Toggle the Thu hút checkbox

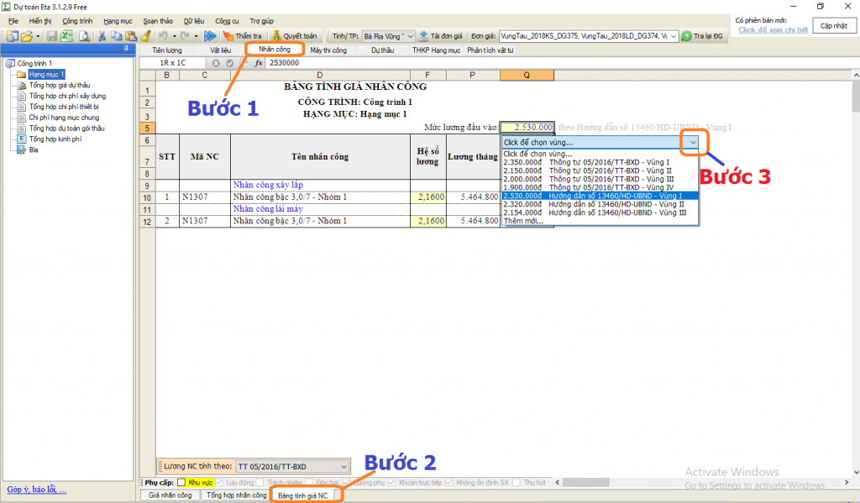pyautogui.click(x=517, y=483)
